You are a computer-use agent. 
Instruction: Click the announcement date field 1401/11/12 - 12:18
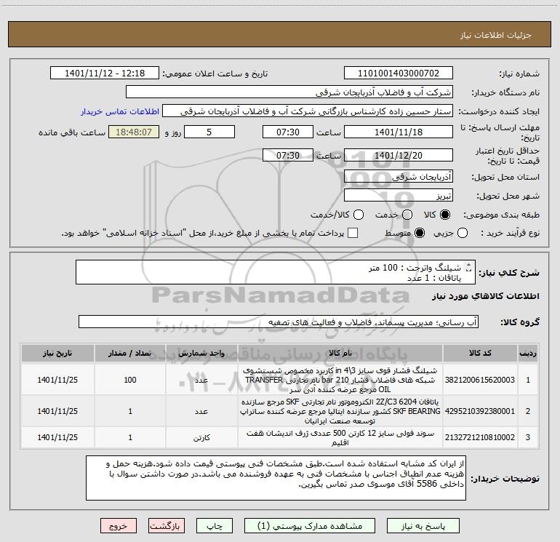tap(105, 73)
